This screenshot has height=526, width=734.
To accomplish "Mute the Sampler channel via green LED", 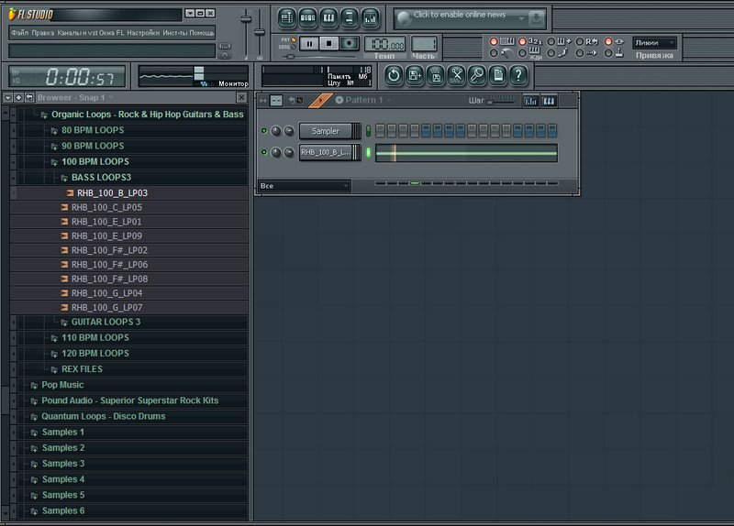I will pyautogui.click(x=265, y=131).
